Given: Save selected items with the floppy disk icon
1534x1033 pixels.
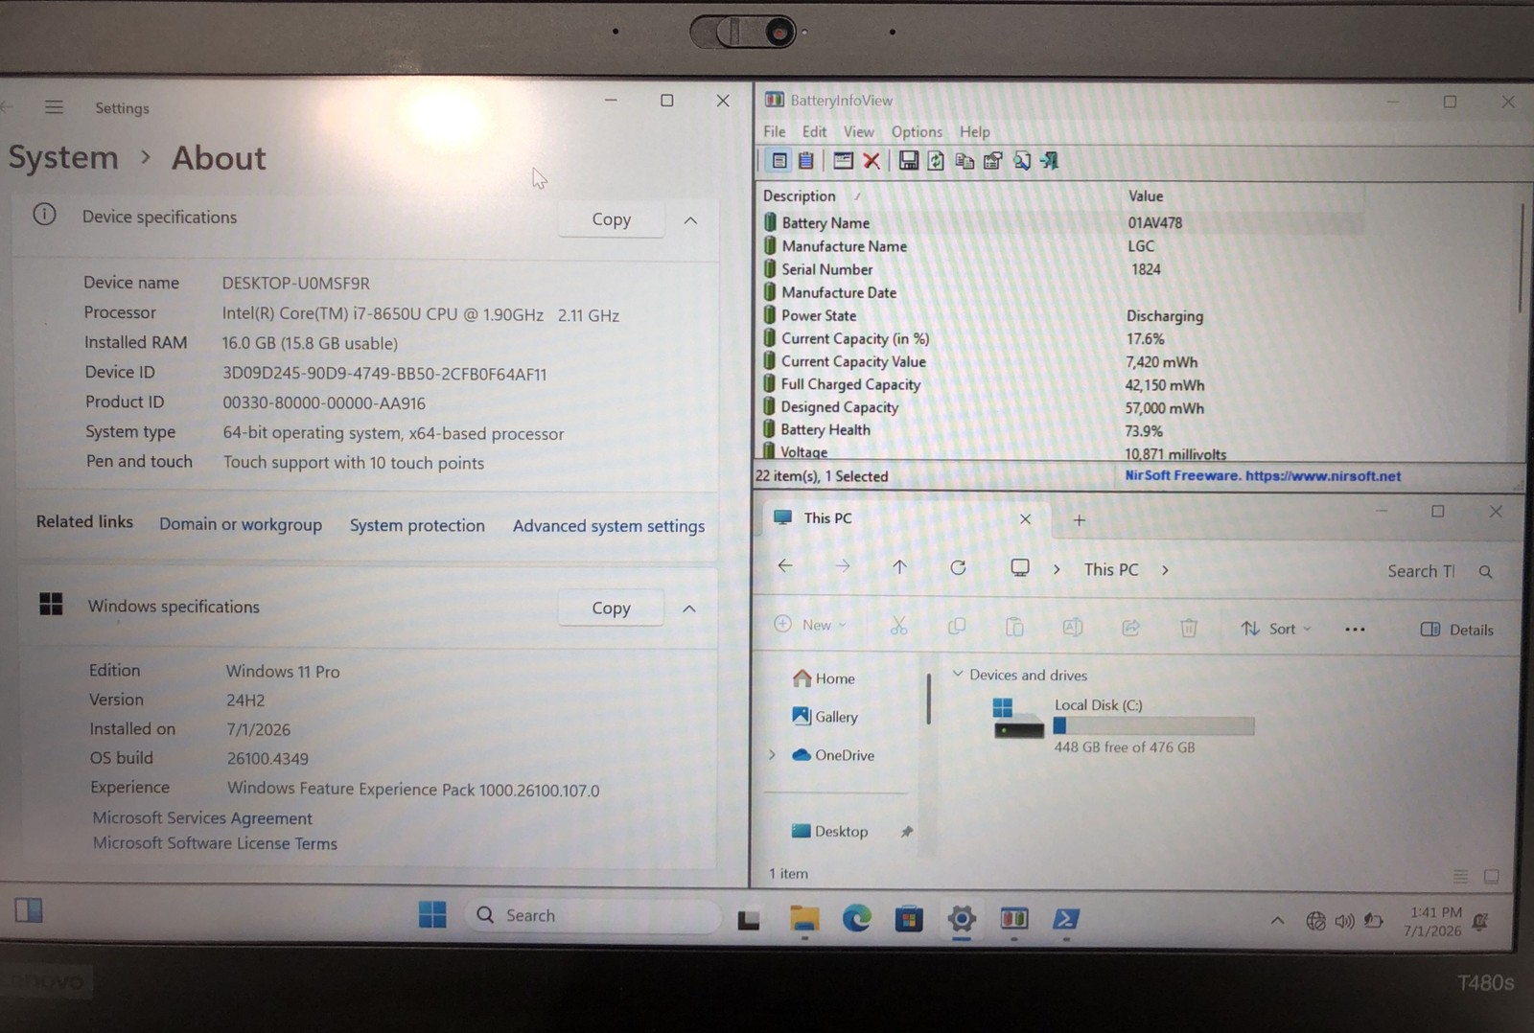Looking at the screenshot, I should (908, 161).
